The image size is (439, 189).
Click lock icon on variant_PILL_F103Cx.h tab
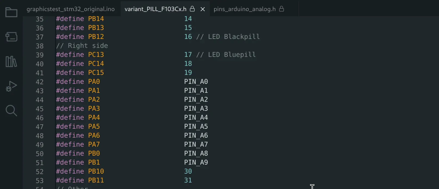click(192, 9)
